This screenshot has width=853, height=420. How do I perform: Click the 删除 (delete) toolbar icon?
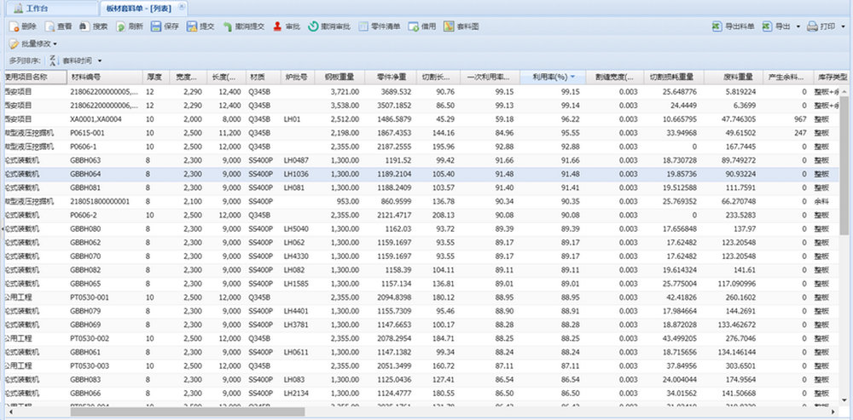point(14,27)
